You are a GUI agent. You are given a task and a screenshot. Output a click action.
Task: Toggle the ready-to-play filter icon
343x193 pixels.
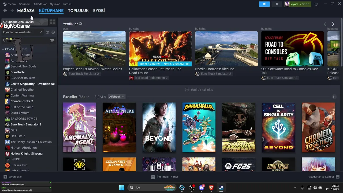[x=53, y=32]
